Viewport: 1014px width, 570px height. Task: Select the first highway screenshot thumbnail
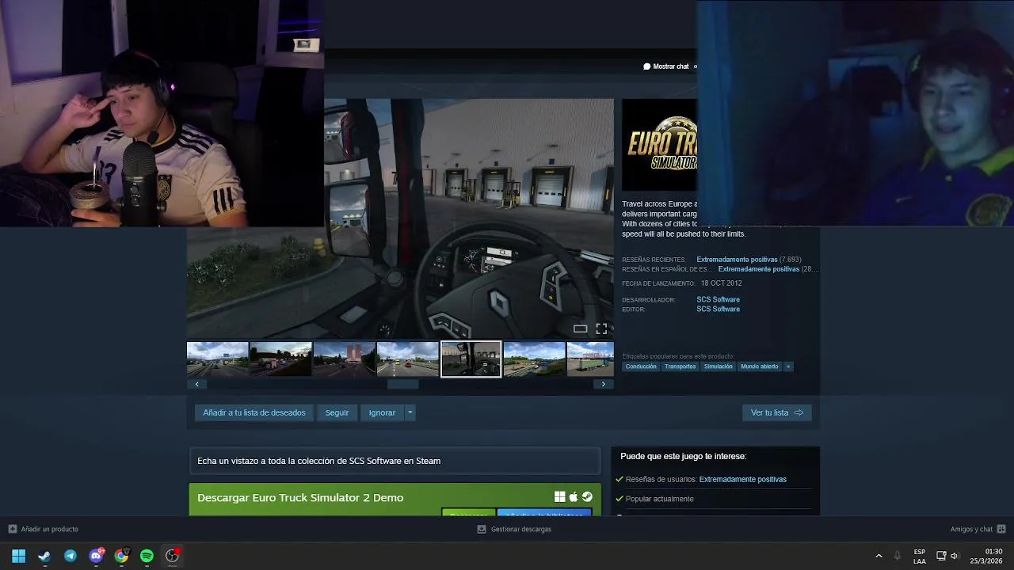[217, 359]
